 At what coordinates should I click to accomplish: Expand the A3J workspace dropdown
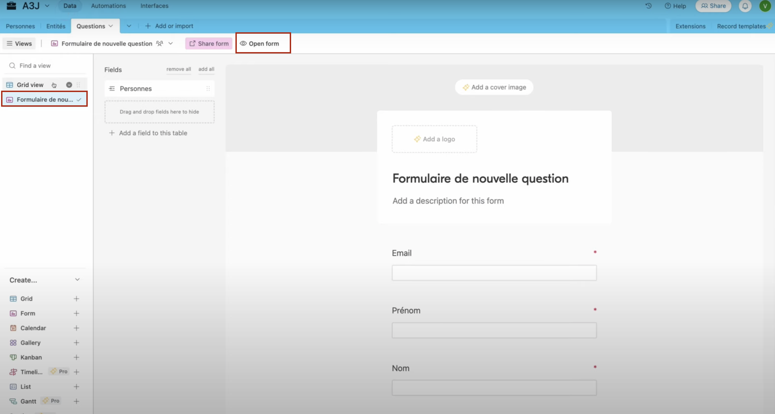coord(48,6)
